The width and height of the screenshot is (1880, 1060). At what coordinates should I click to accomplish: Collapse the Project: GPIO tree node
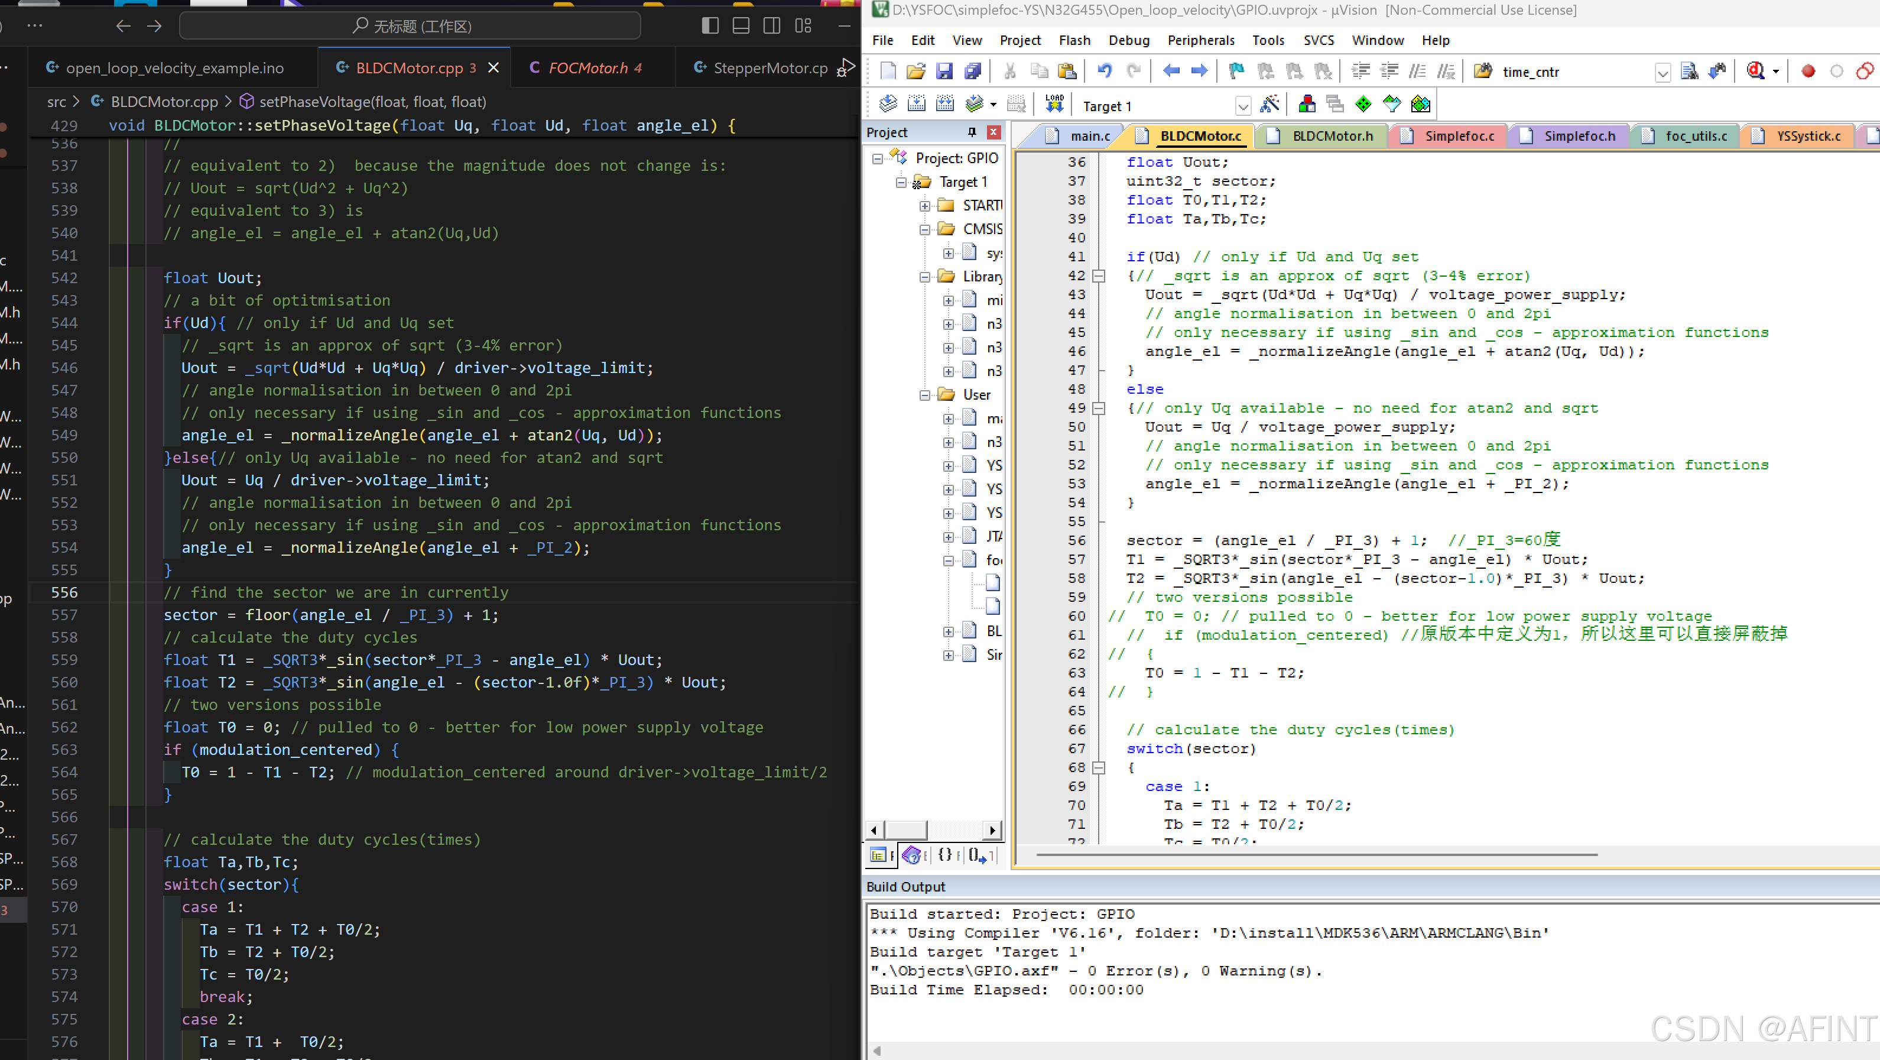pyautogui.click(x=877, y=158)
